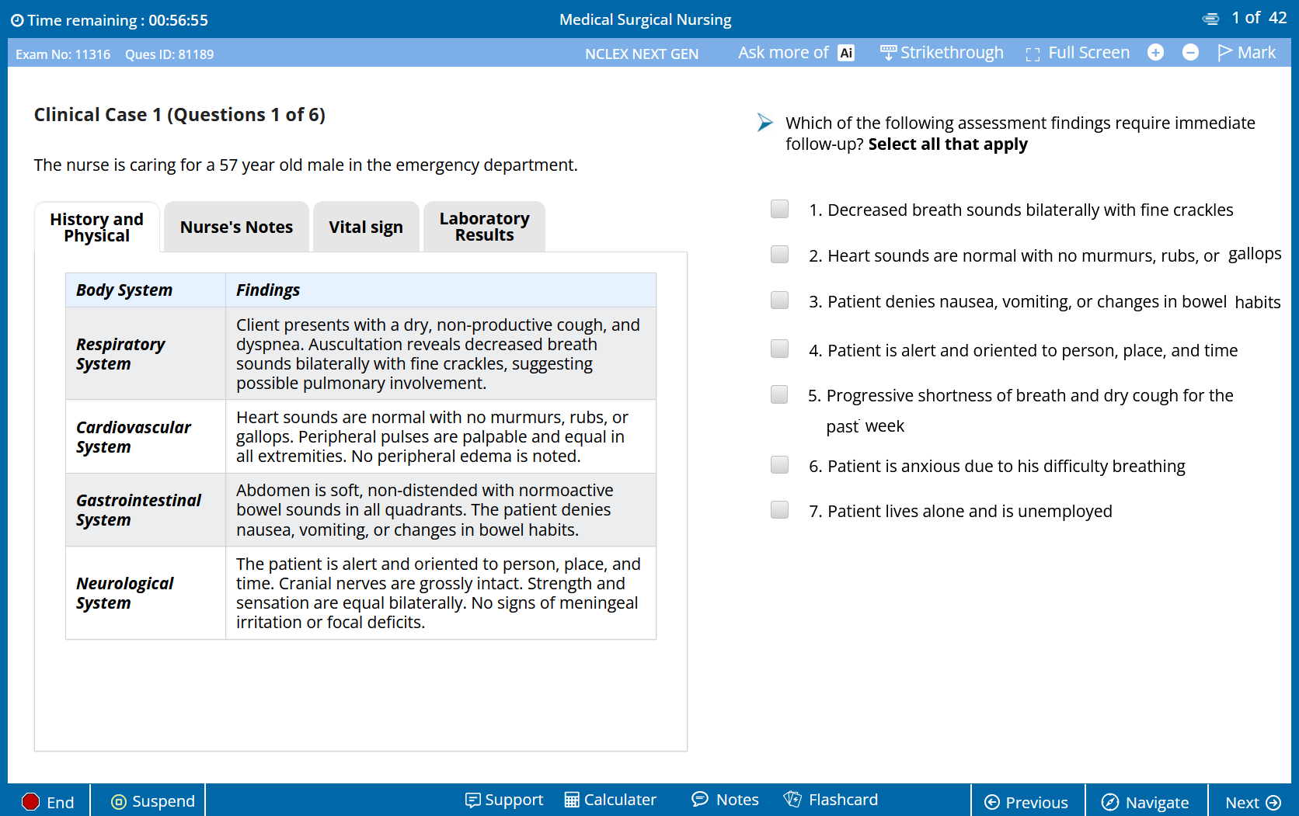Click the NCLEX NEXT GEN label

pyautogui.click(x=642, y=54)
